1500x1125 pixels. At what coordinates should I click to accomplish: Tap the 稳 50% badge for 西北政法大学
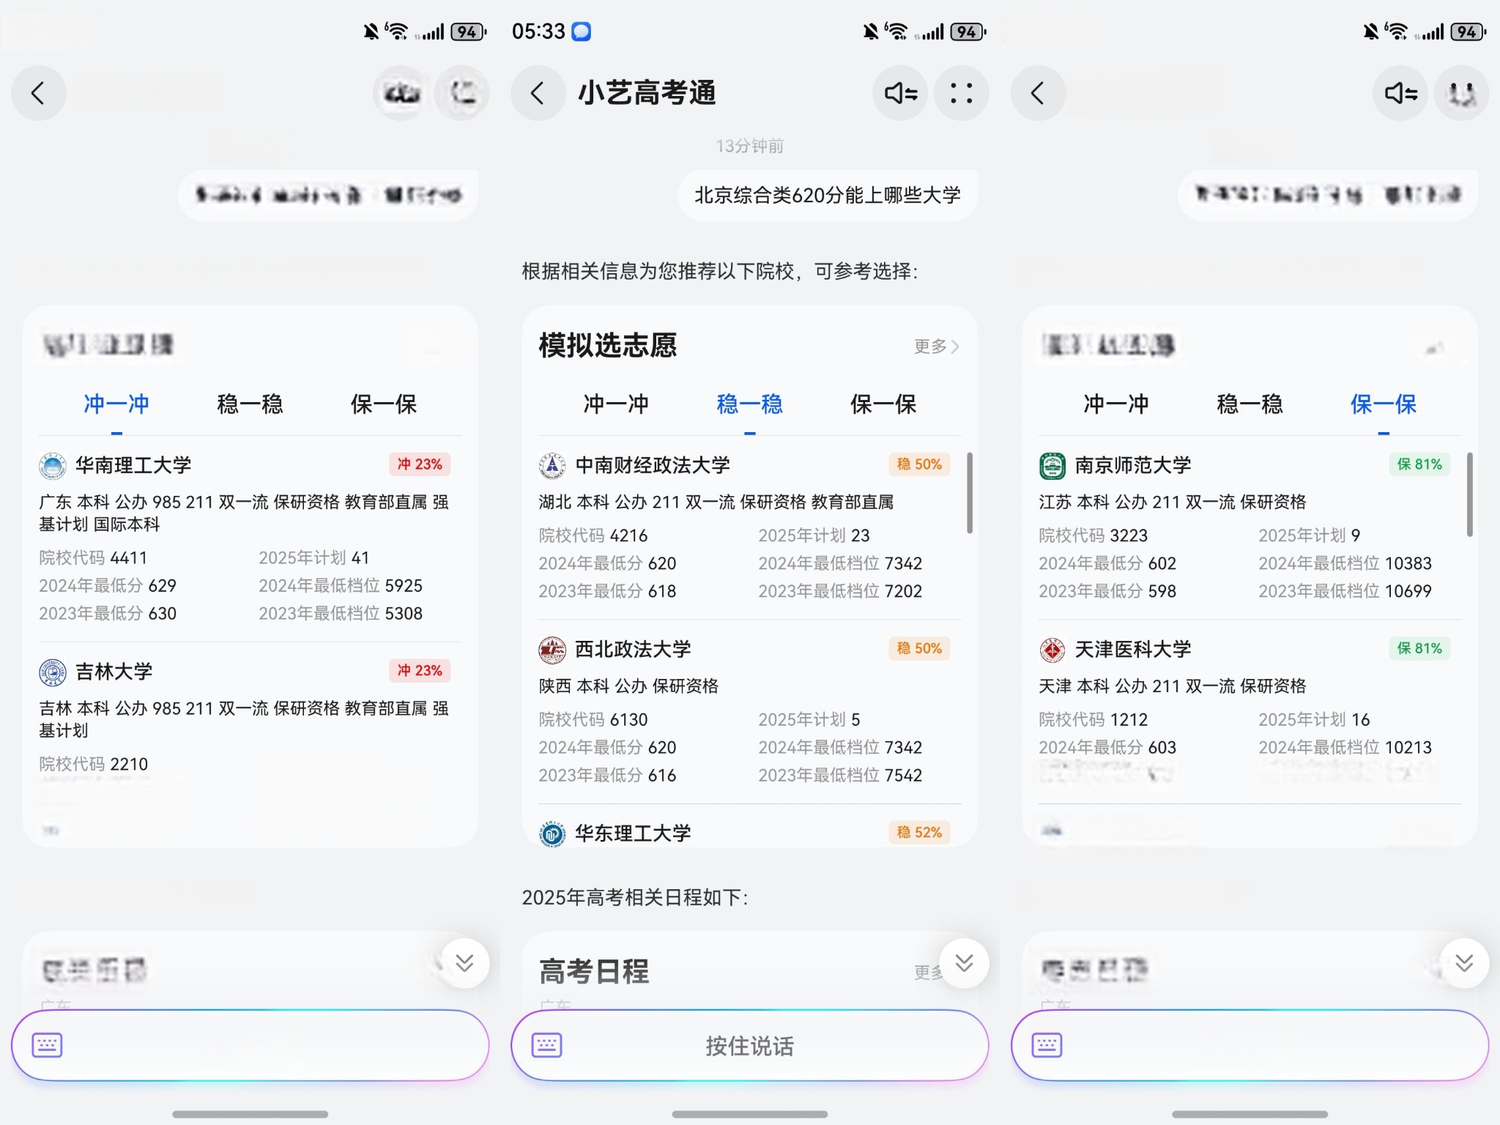coord(919,648)
